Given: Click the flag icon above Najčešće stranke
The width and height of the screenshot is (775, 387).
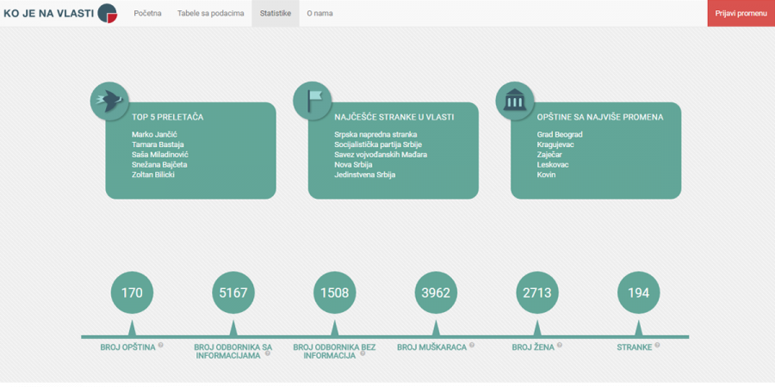Looking at the screenshot, I should (312, 101).
